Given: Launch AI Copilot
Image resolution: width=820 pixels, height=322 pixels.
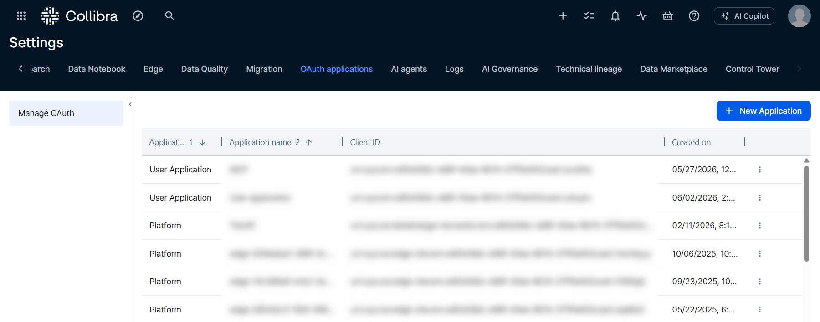Looking at the screenshot, I should pyautogui.click(x=744, y=16).
